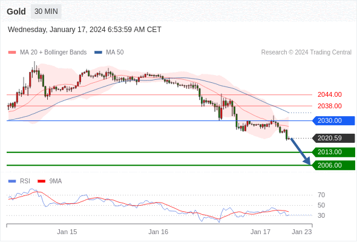Click the black 2020.59 current price tag

tap(333, 138)
